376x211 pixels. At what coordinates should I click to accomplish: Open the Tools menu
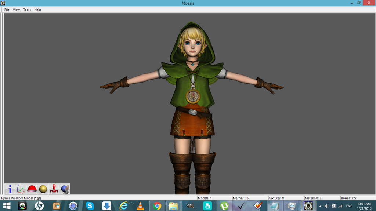[x=27, y=10]
